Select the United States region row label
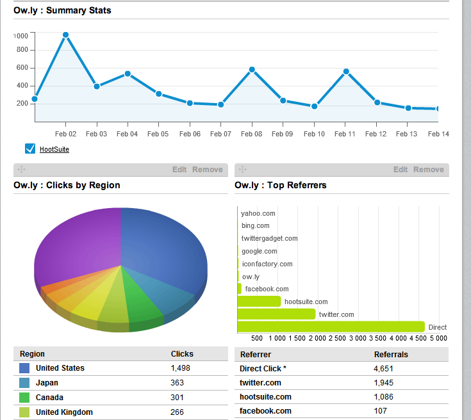 coord(60,368)
